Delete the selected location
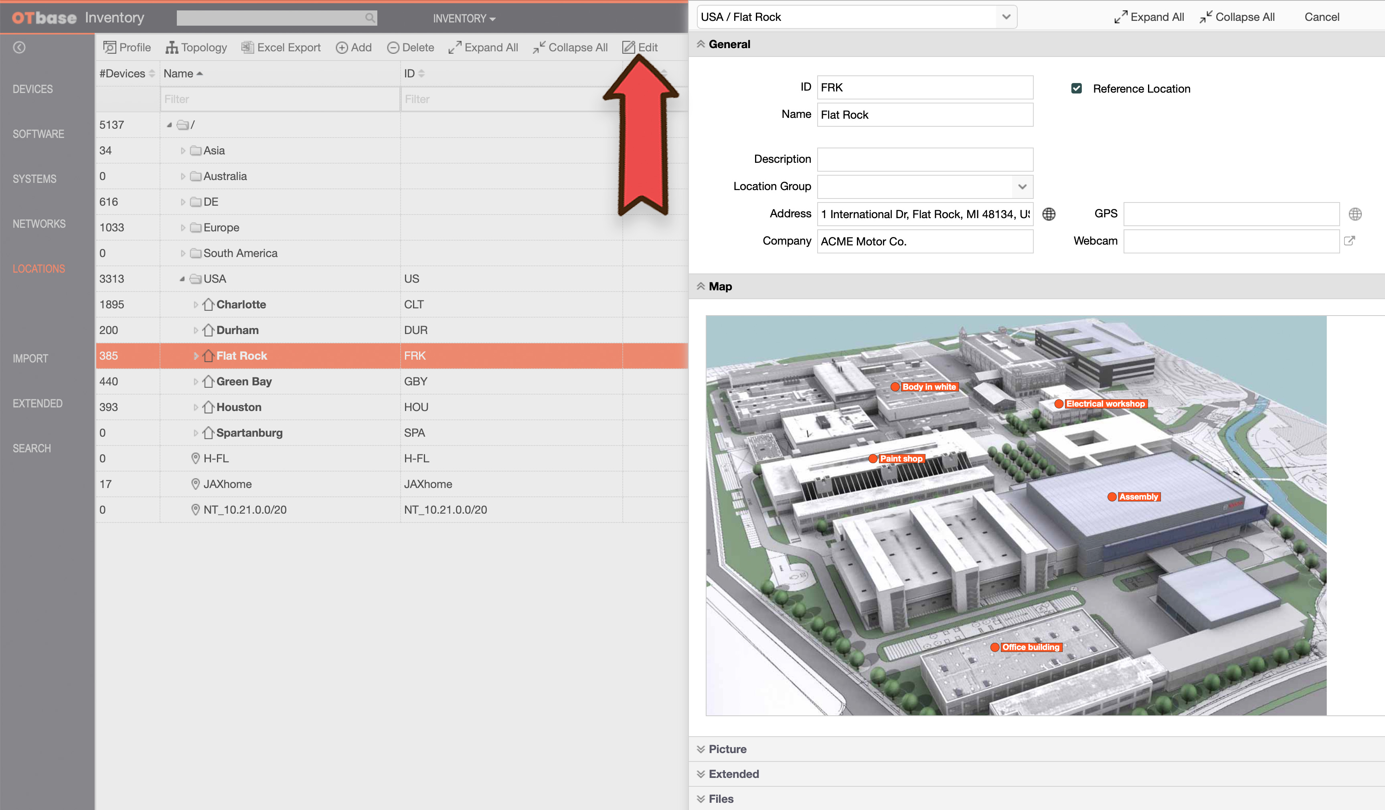 (x=411, y=47)
